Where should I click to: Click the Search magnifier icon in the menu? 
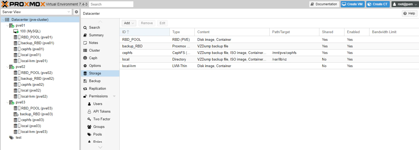85,28
